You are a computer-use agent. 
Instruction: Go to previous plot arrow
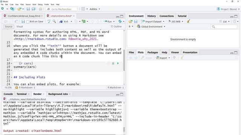pos(131,58)
